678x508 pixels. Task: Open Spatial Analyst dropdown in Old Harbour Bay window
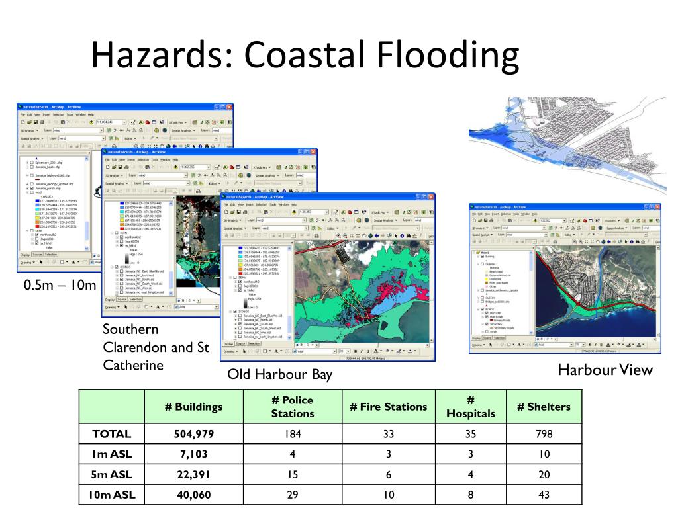coord(235,228)
